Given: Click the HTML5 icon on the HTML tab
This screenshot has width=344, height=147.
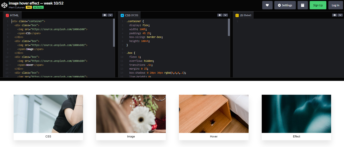Looking at the screenshot, I should [x=7, y=15].
